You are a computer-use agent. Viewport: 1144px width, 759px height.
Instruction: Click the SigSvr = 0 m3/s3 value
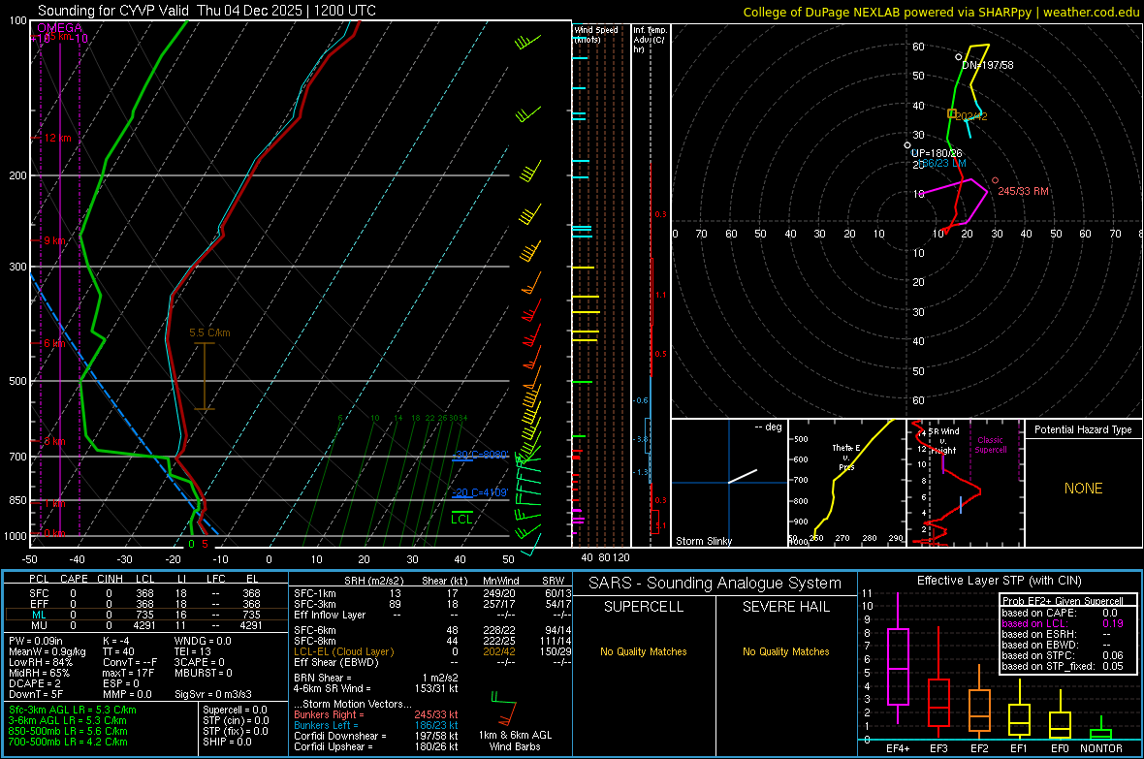tap(213, 694)
